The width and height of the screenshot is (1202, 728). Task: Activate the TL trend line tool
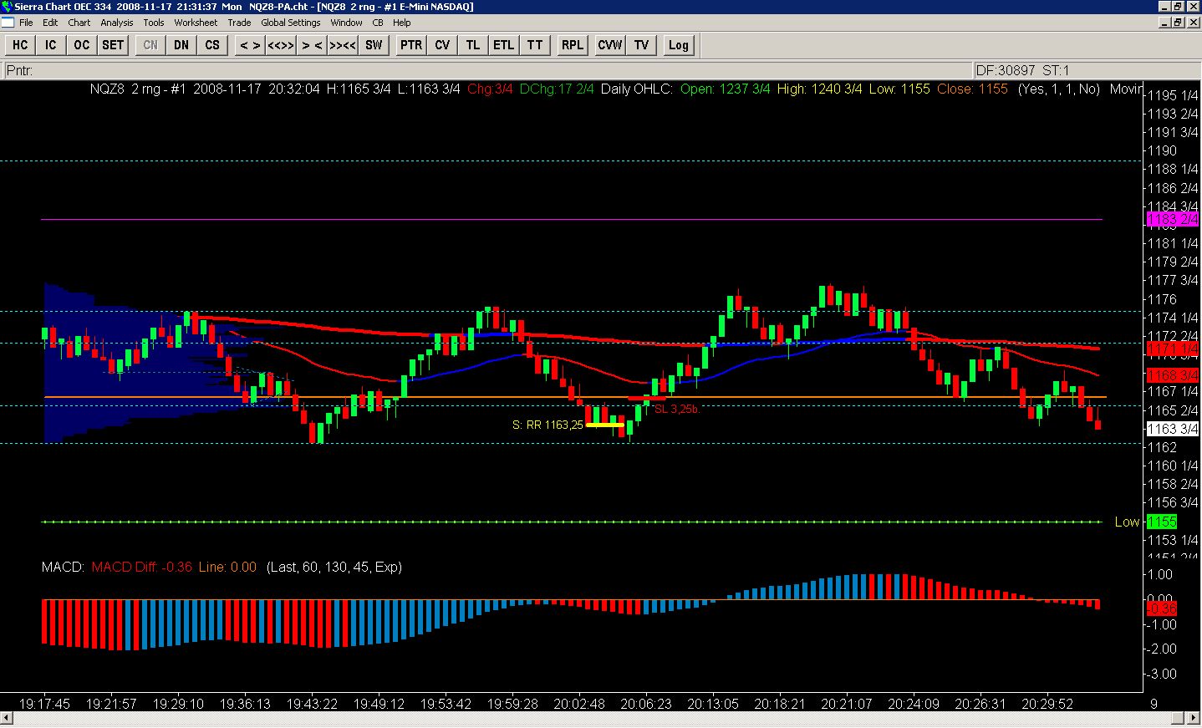point(473,45)
